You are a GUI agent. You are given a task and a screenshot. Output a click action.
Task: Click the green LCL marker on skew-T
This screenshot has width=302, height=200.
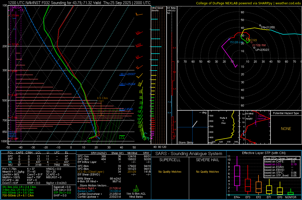(x=122, y=137)
